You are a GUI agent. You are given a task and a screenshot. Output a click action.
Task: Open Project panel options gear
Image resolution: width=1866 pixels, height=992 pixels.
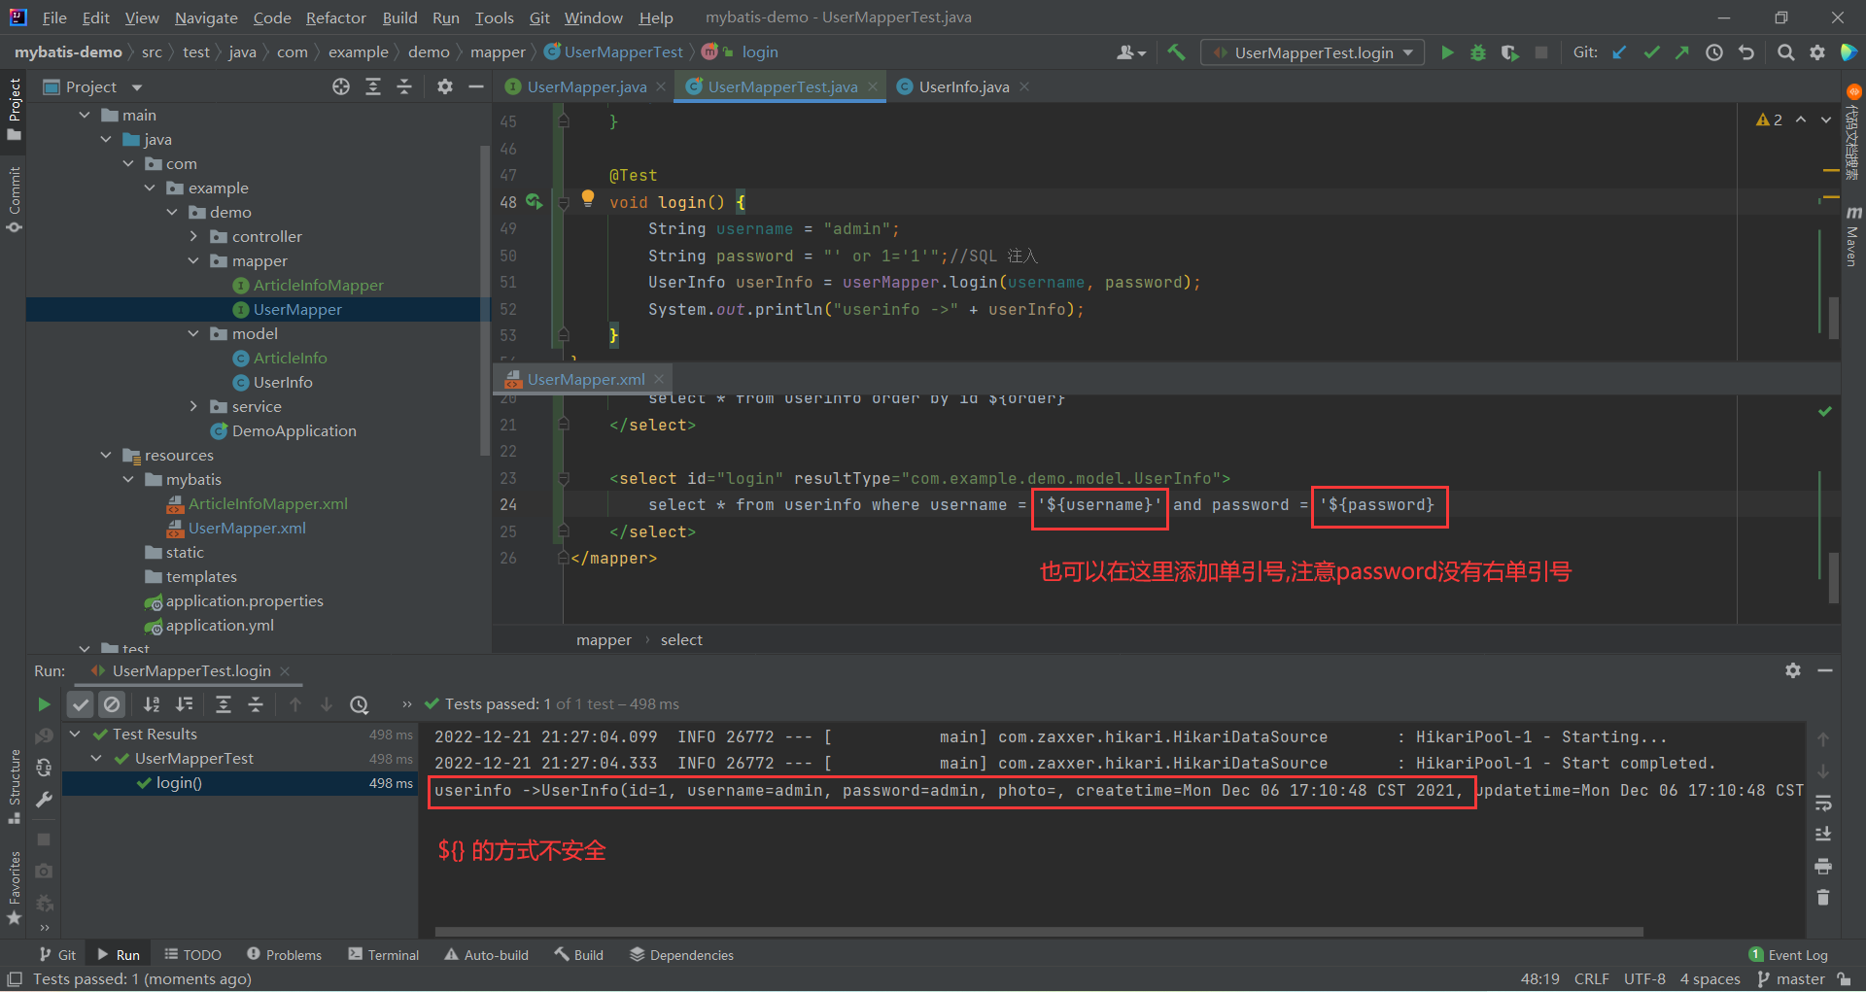[445, 87]
